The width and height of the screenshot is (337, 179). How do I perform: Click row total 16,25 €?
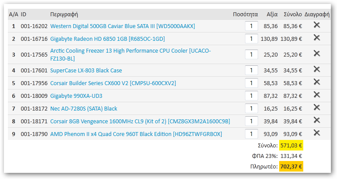tap(293, 109)
